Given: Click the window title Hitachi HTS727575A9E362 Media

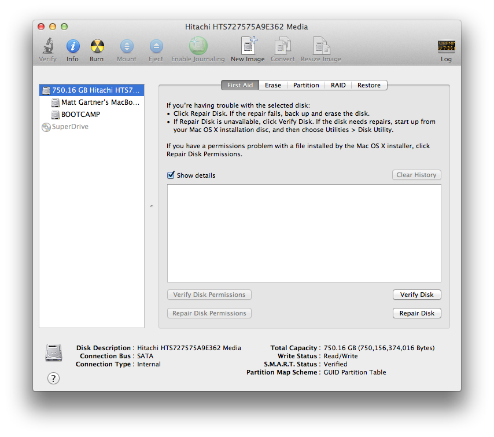Looking at the screenshot, I should [246, 27].
